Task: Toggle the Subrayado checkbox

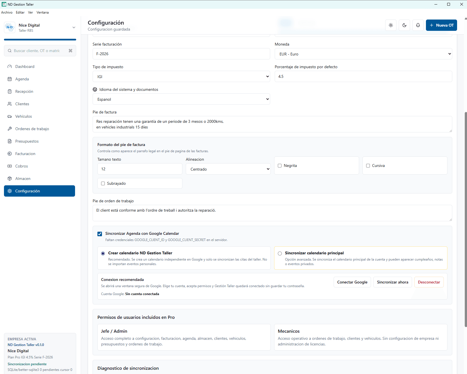Action: click(103, 184)
